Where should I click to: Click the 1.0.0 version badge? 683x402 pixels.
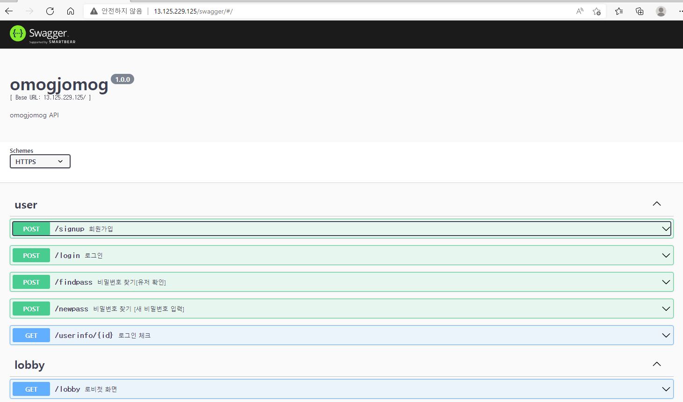(x=122, y=79)
